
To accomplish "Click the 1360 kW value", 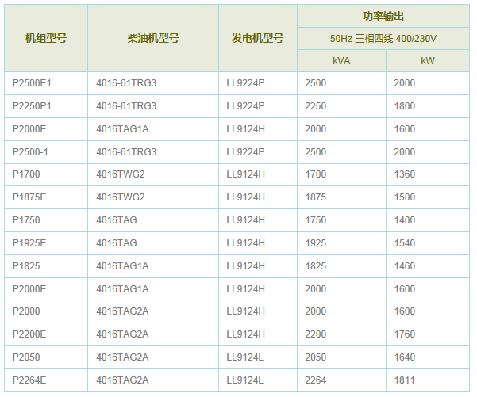I will pos(404,174).
